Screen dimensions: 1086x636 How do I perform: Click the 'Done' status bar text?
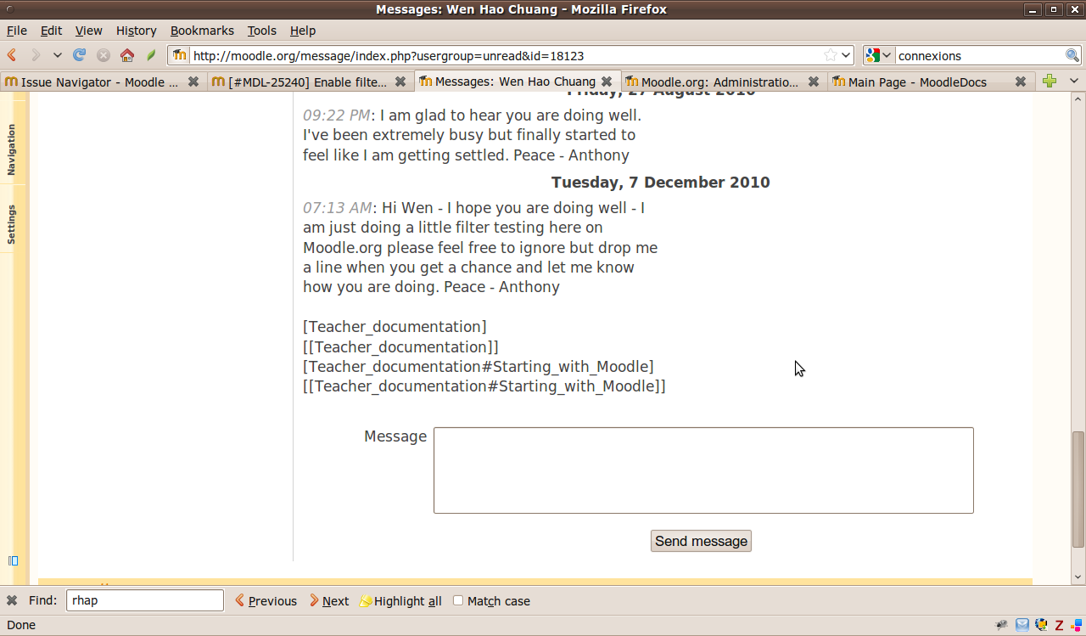[x=21, y=625]
